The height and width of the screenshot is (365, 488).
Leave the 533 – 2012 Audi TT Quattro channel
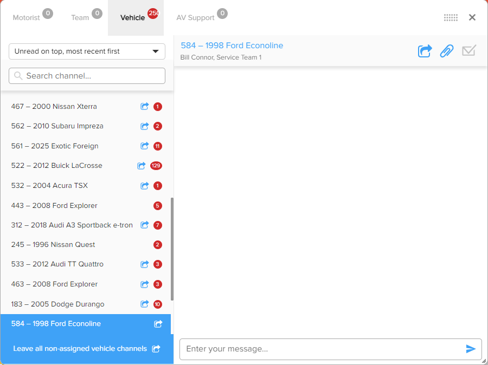pyautogui.click(x=144, y=264)
